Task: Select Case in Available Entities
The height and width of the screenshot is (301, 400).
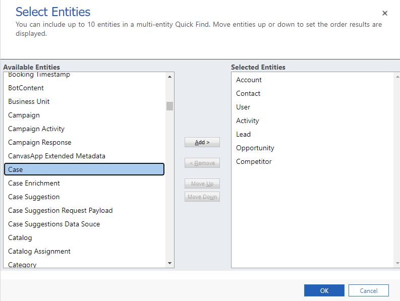Action: click(x=84, y=169)
